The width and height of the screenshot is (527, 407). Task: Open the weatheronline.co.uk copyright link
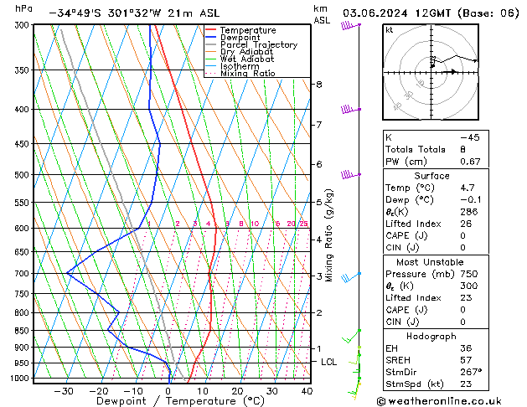pos(439,401)
